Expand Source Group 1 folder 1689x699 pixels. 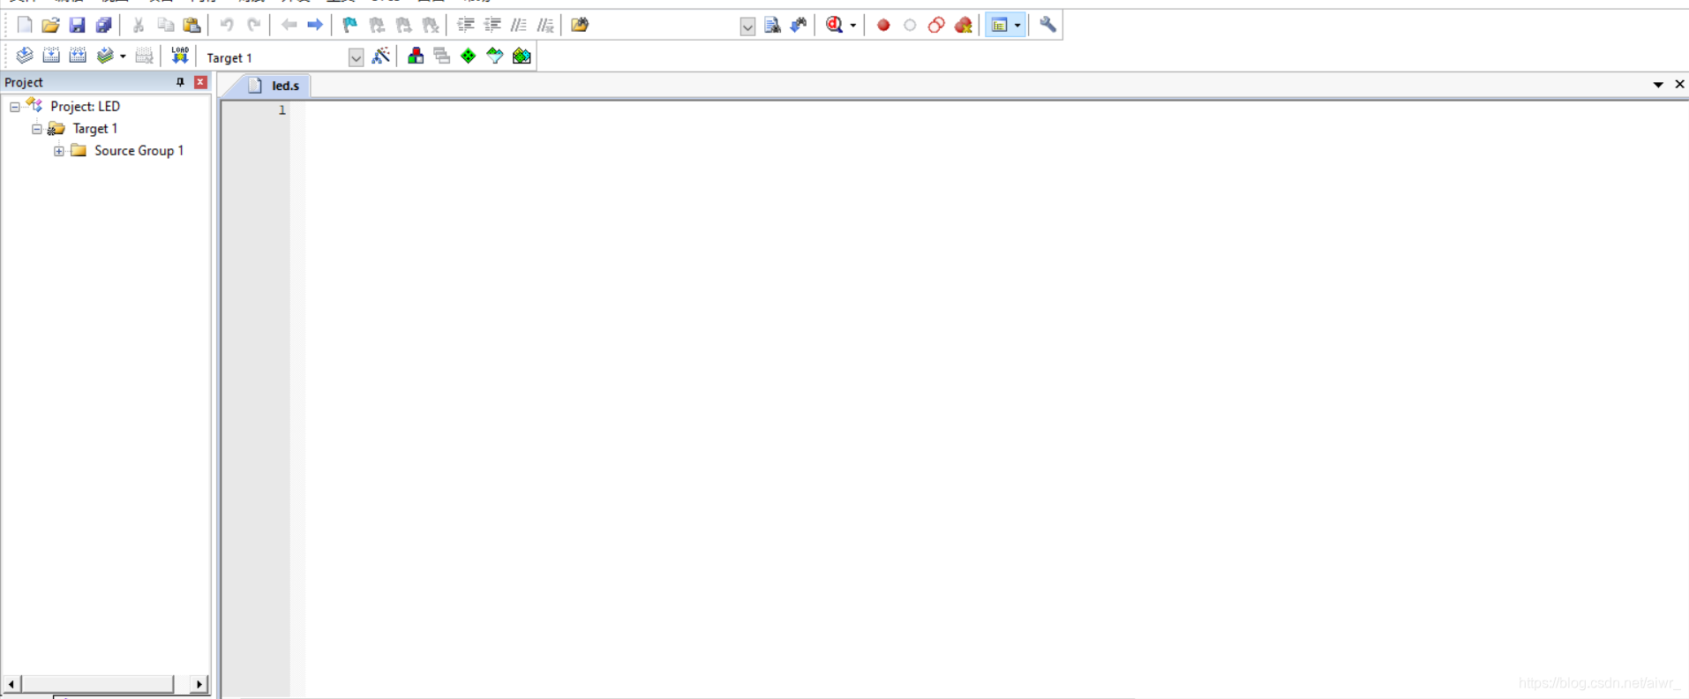point(59,151)
